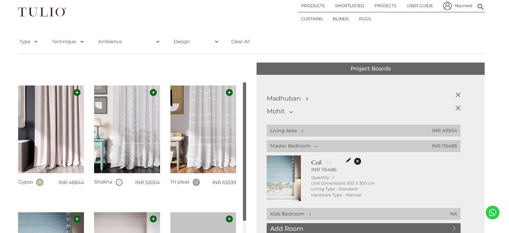The image size is (509, 233).
Task: Add the blue blind with green plus
Action: pos(77,219)
